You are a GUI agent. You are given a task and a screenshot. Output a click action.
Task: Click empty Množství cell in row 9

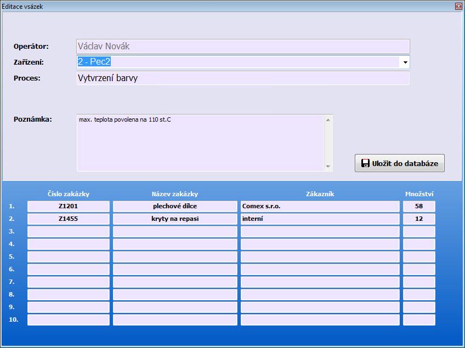click(x=419, y=307)
